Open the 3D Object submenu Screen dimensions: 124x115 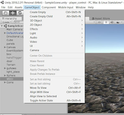pyautogui.click(x=54, y=21)
